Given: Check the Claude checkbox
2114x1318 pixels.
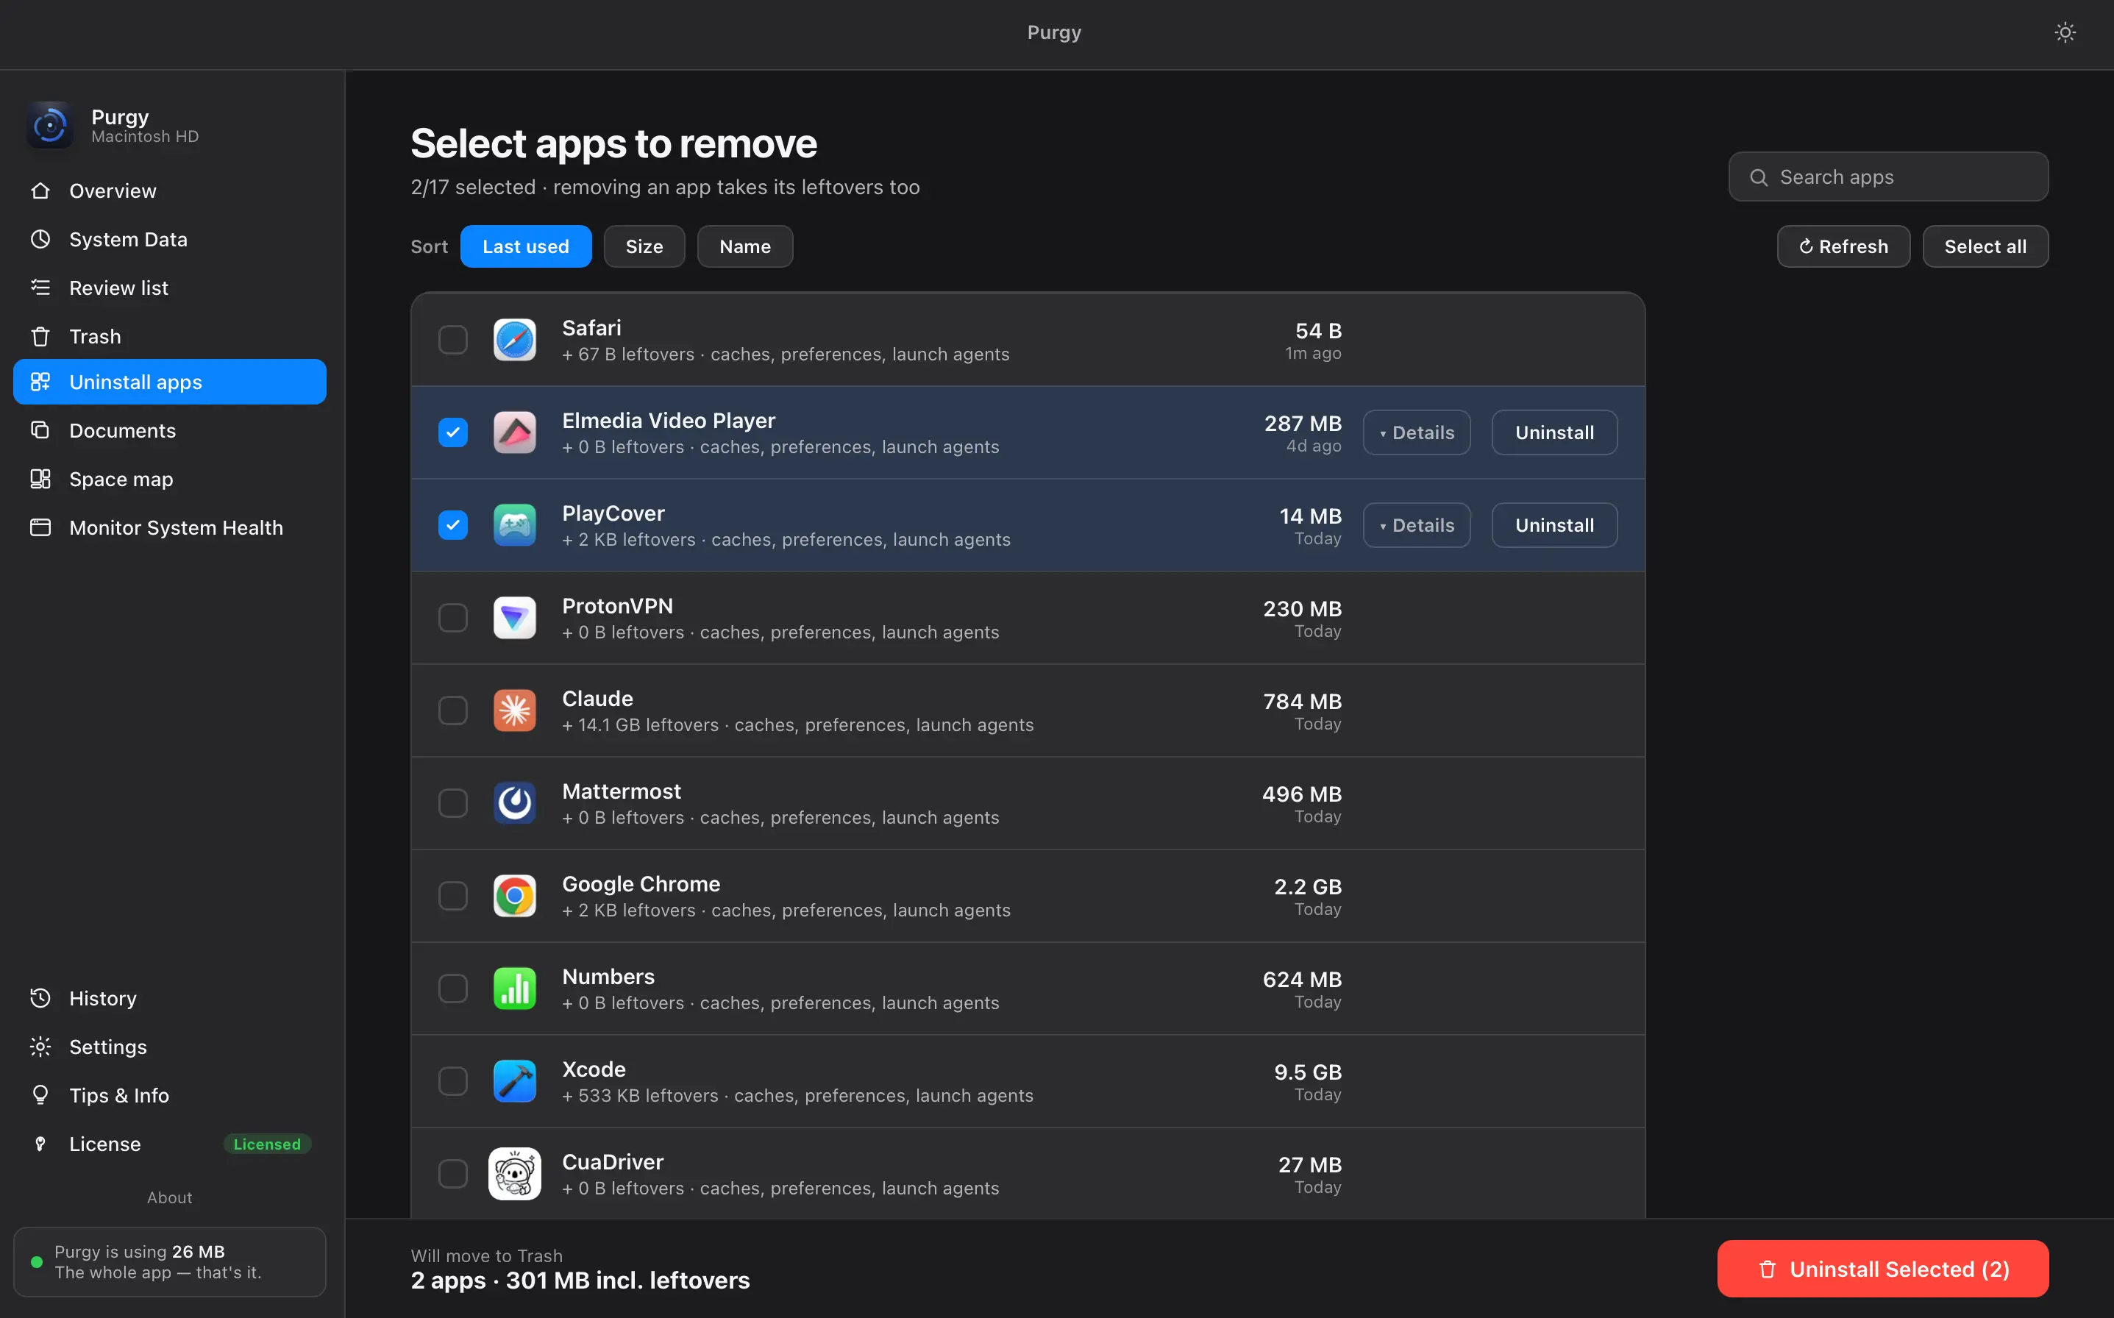Looking at the screenshot, I should pyautogui.click(x=452, y=710).
